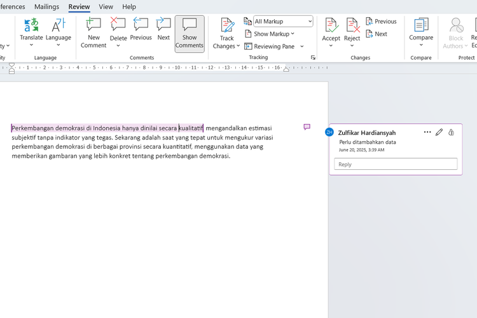Go to Next change in Changes group

(x=377, y=34)
